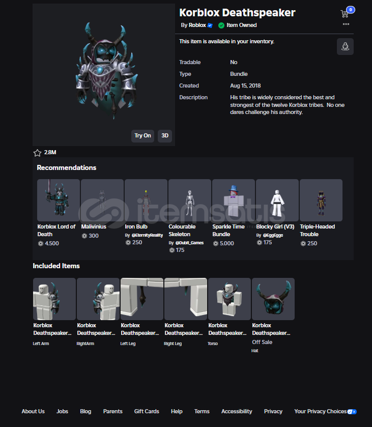Click the Colourable Skeleton item title
Image resolution: width=372 pixels, height=427 pixels.
pos(182,231)
